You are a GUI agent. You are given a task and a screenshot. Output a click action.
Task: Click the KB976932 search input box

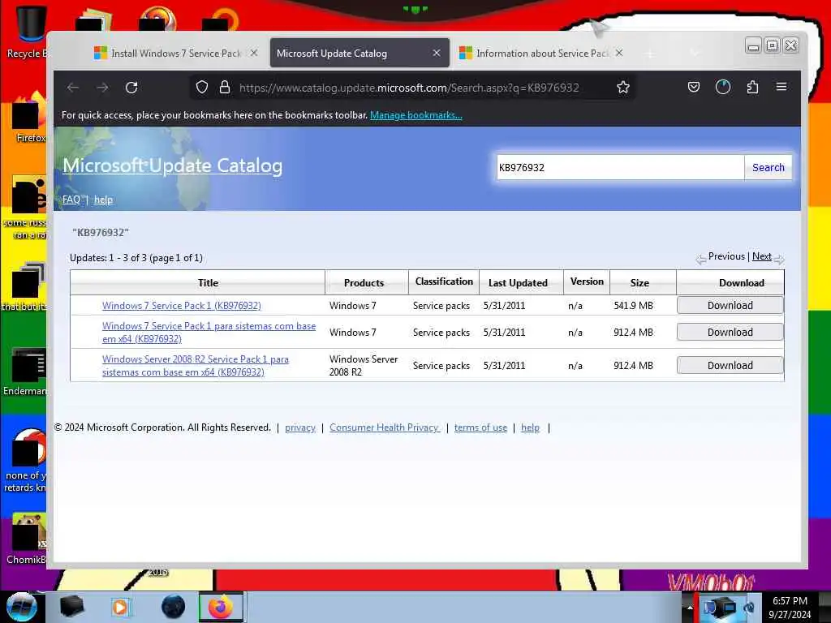click(620, 167)
